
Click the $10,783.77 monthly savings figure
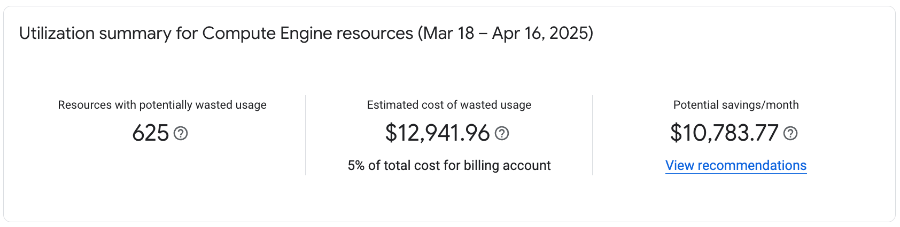tap(724, 133)
